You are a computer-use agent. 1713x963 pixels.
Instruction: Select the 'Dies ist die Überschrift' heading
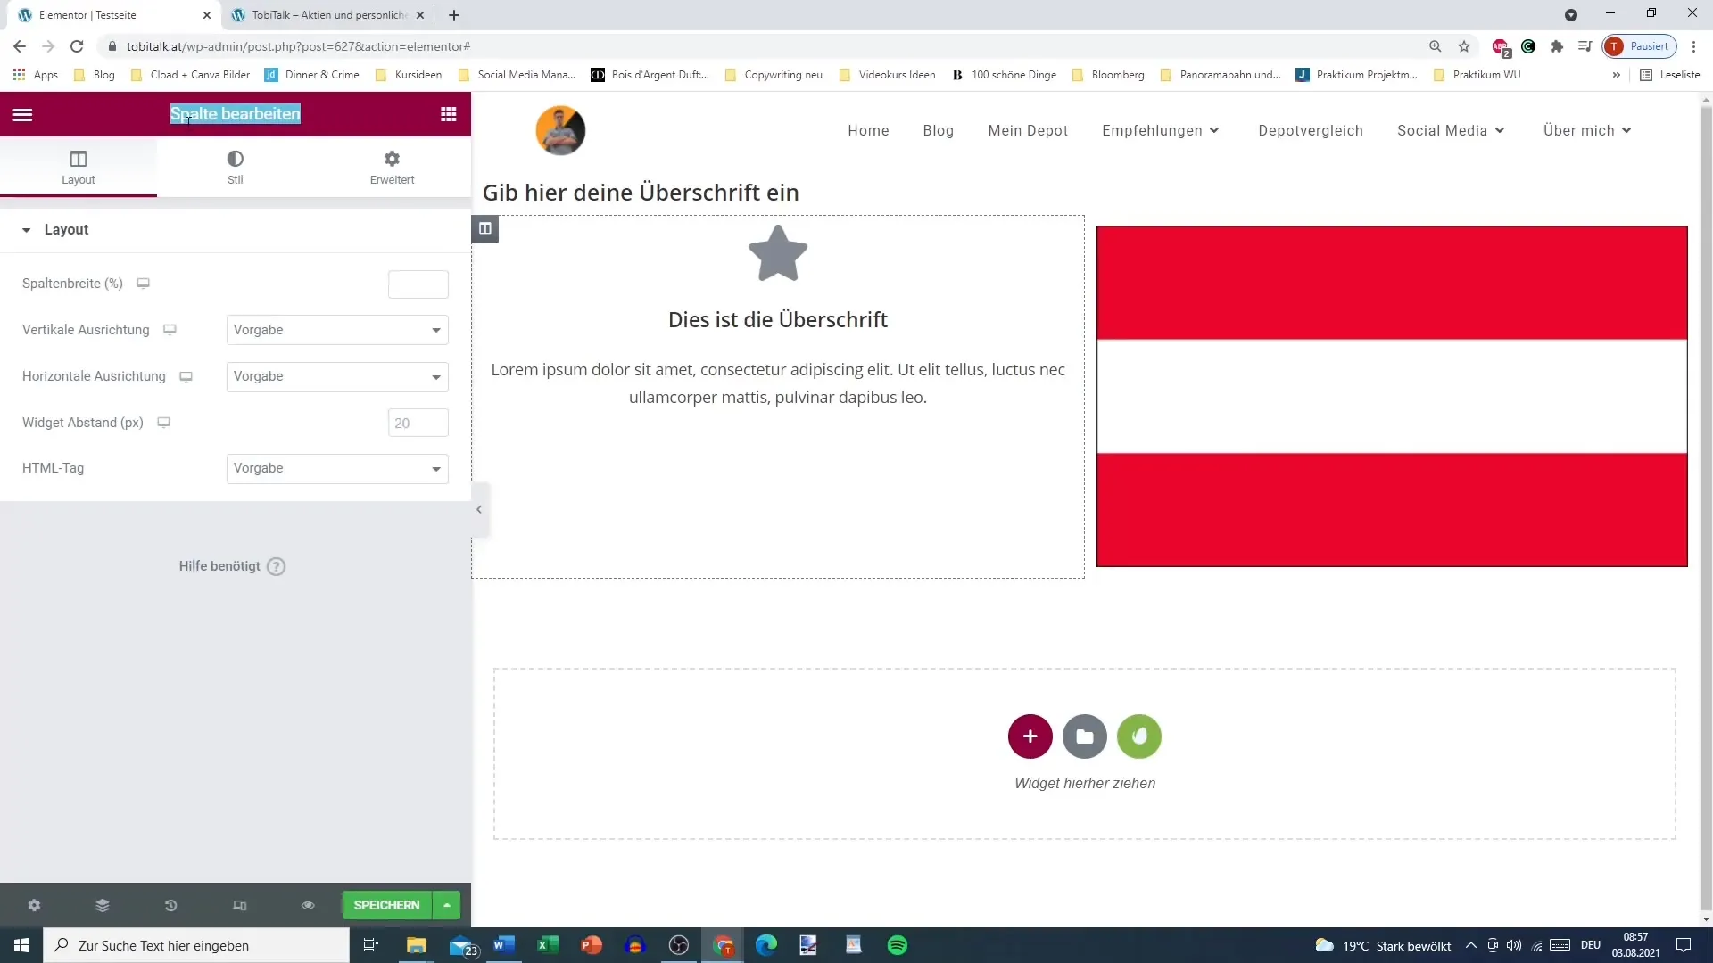click(778, 320)
